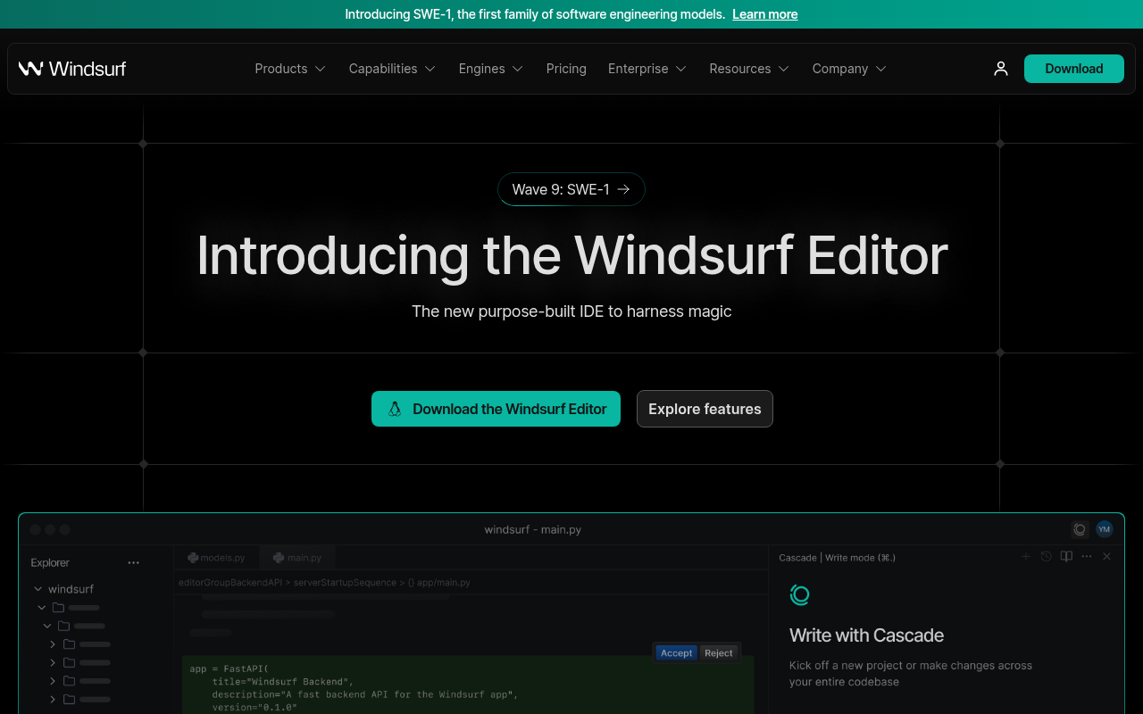
Task: Click the YM avatar in the editor titlebar
Action: [x=1104, y=528]
